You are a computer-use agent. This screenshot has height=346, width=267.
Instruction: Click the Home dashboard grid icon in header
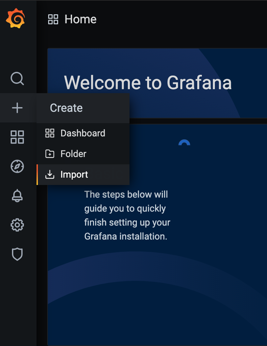click(x=53, y=19)
